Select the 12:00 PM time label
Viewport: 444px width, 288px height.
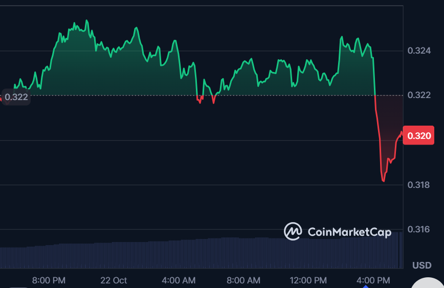click(308, 280)
